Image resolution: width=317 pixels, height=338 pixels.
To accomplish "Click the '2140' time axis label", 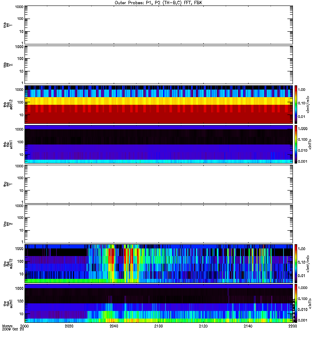I will click(x=248, y=326).
